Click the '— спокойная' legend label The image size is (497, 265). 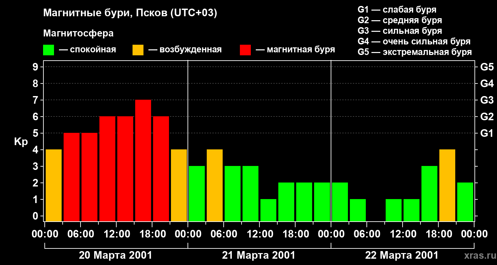87,50
